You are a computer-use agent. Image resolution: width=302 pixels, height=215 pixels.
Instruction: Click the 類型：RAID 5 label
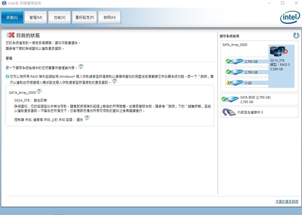tap(280, 65)
